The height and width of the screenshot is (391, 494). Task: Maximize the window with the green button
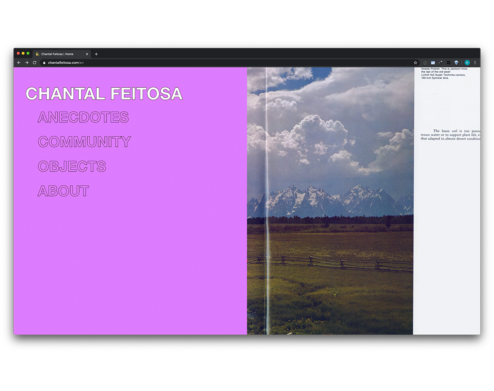(28, 54)
